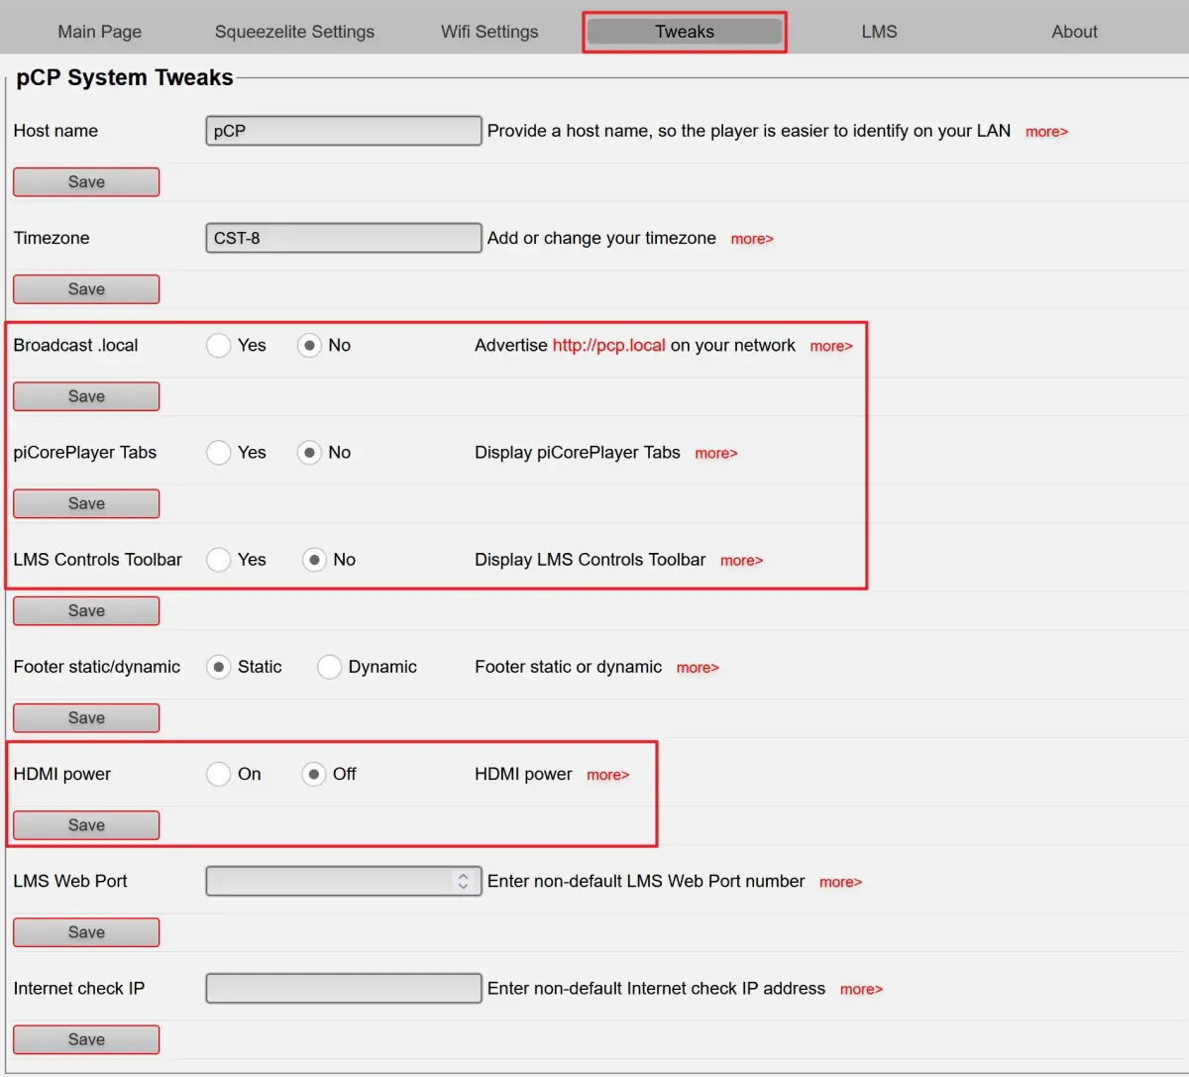Show more about Timezone
Screen dimensions: 1189x1077
point(752,239)
